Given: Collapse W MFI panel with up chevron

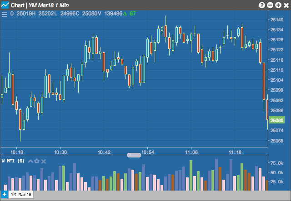Looking at the screenshot, I should [30, 161].
